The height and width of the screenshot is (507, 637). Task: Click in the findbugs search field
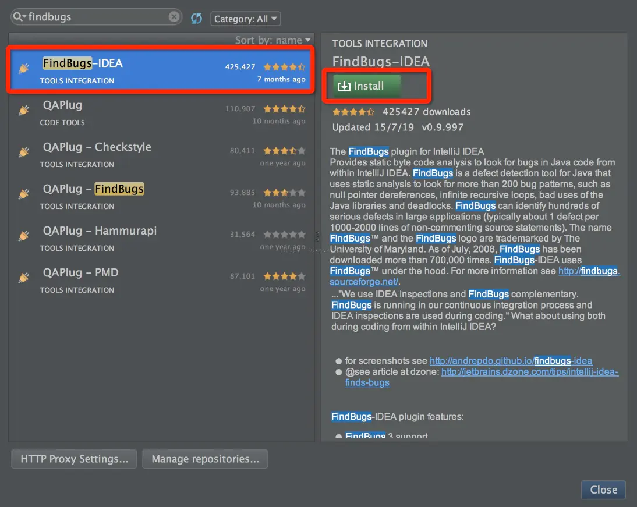97,17
